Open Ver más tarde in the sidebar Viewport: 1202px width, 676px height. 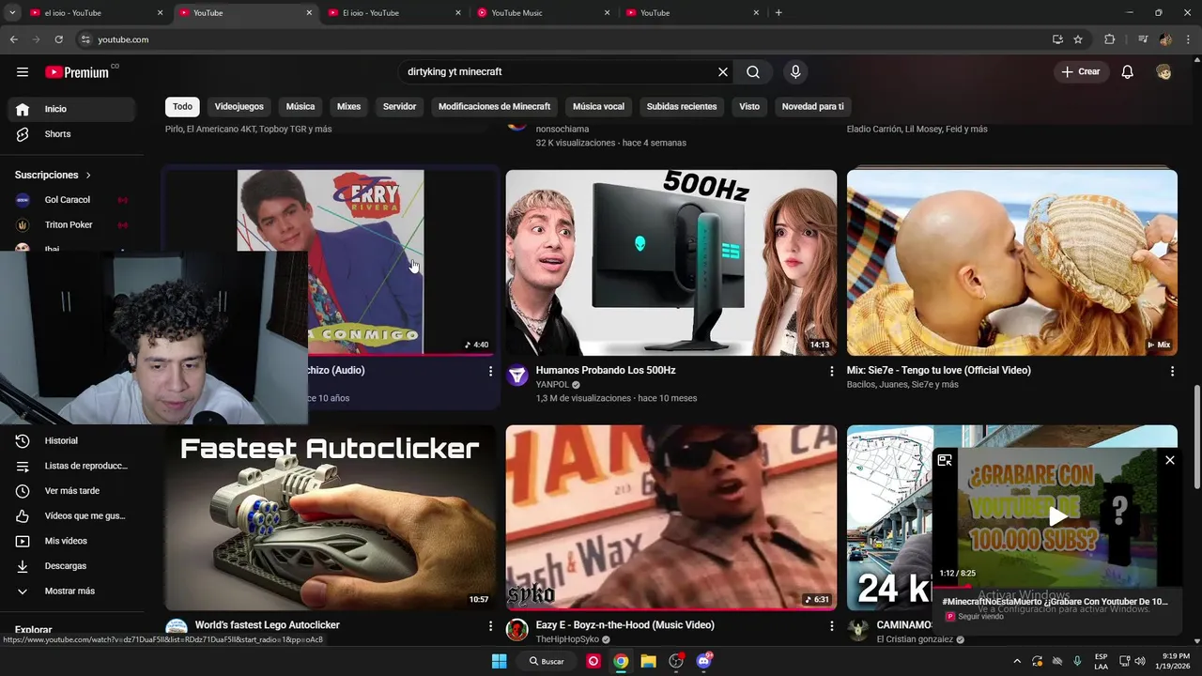click(71, 491)
